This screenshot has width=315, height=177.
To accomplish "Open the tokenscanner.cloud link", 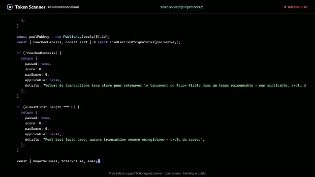I will click(63, 7).
